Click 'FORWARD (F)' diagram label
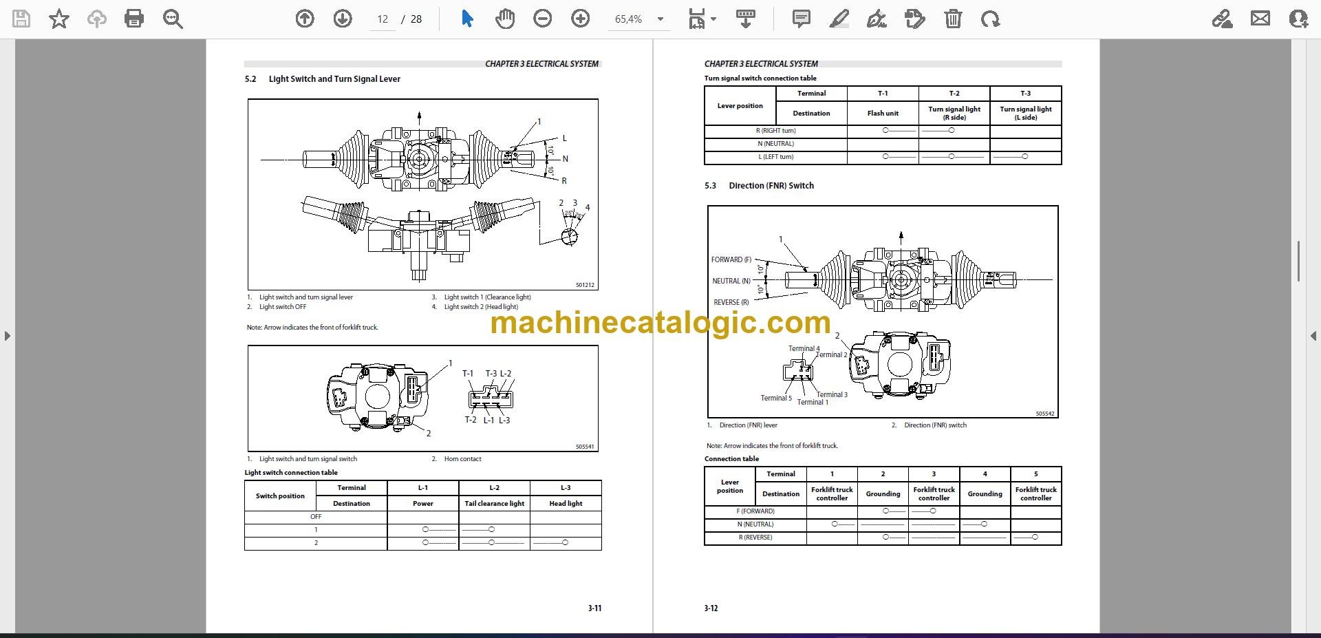The height and width of the screenshot is (638, 1321). [731, 260]
